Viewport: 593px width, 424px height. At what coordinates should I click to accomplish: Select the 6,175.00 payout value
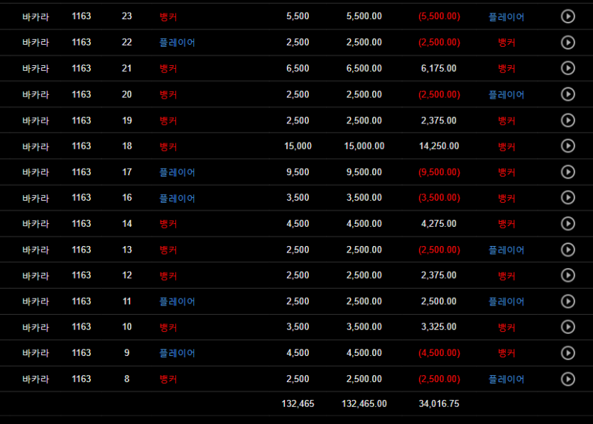[439, 68]
